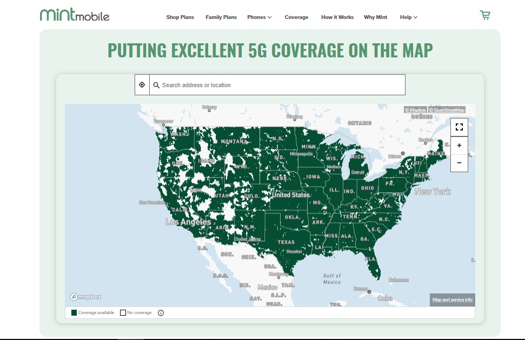
Task: Click the OHIO state label
Action: [367, 188]
